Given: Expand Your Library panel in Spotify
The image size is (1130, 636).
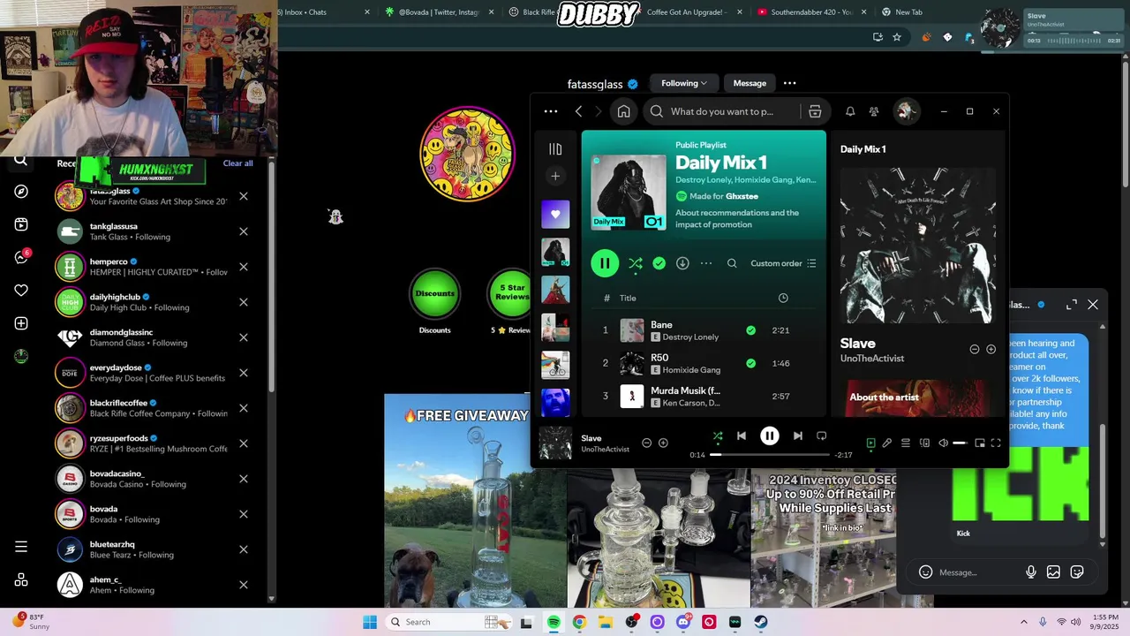Looking at the screenshot, I should [555, 149].
